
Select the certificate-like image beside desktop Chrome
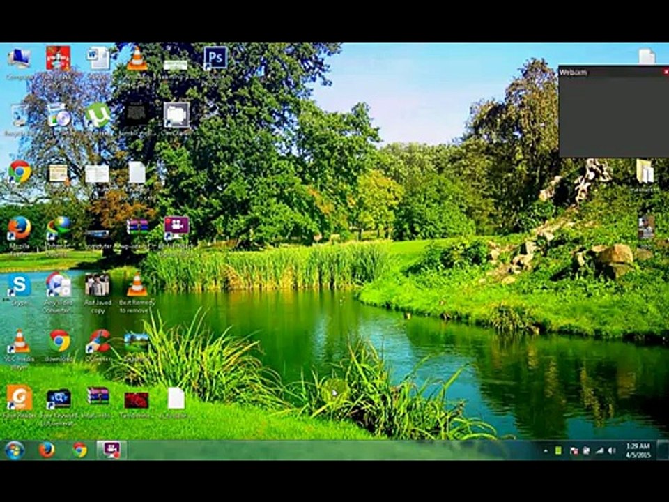[x=58, y=174]
